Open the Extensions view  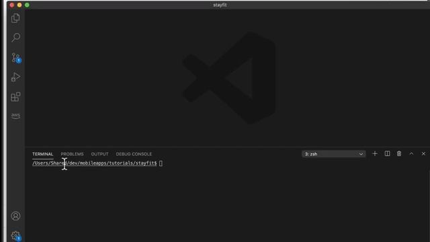(15, 97)
